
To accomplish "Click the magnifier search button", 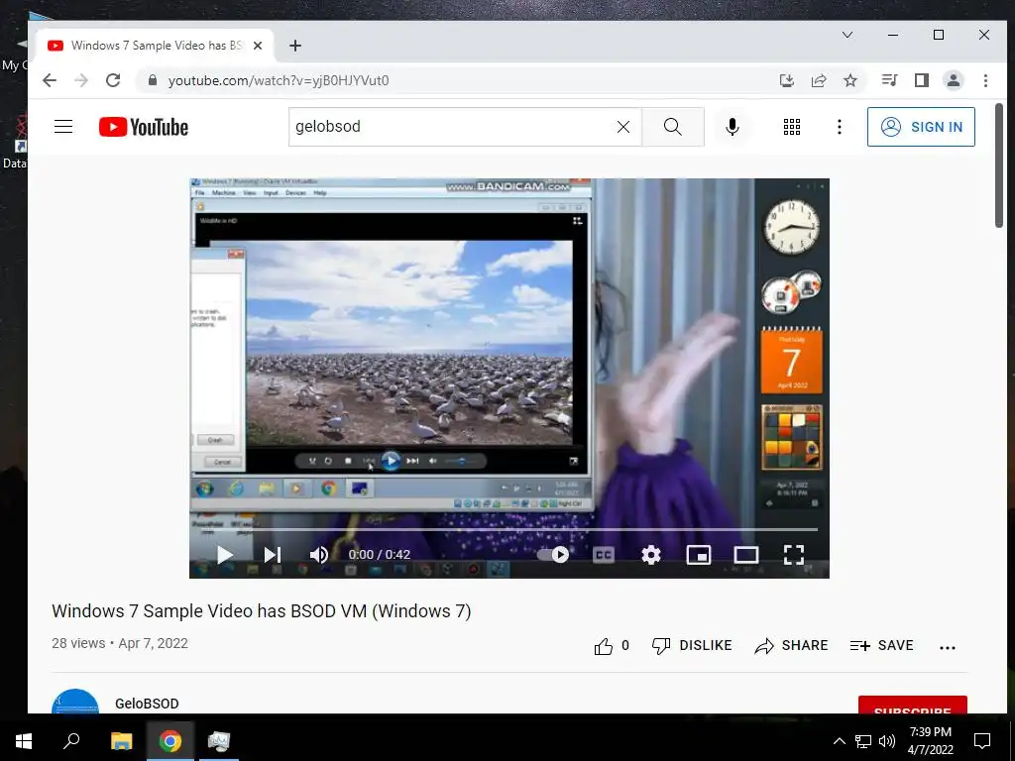I will tap(673, 127).
